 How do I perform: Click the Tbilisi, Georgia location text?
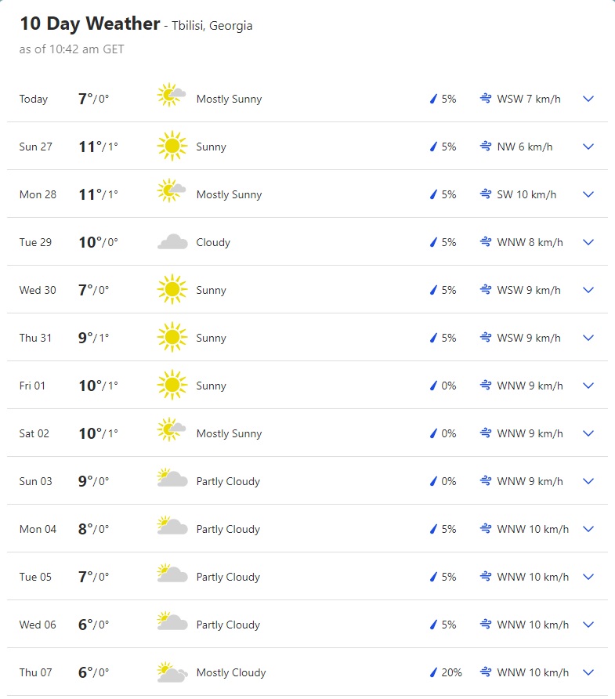(212, 26)
